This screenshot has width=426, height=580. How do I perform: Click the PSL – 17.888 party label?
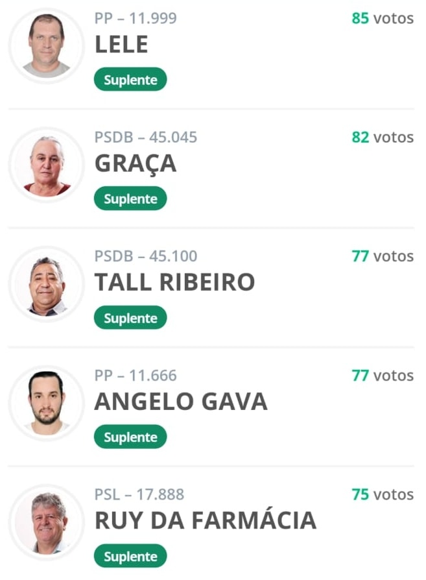139,494
